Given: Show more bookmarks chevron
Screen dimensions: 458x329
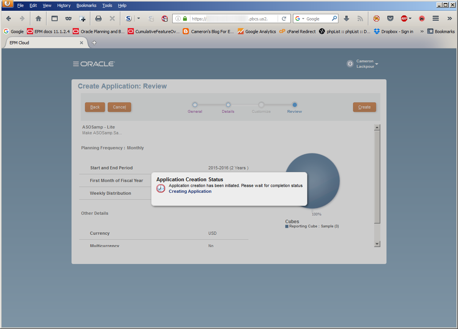Looking at the screenshot, I should pyautogui.click(x=422, y=31).
